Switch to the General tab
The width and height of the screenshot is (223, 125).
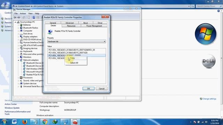(x=53, y=23)
